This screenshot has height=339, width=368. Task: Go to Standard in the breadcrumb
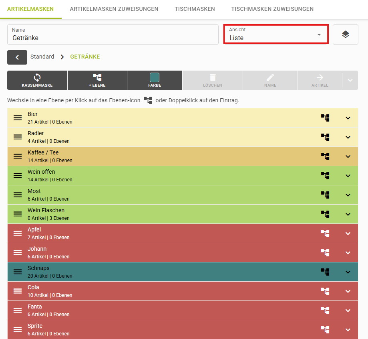tap(42, 57)
